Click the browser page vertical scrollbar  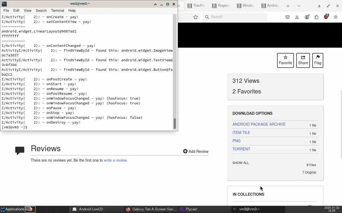pos(341,124)
